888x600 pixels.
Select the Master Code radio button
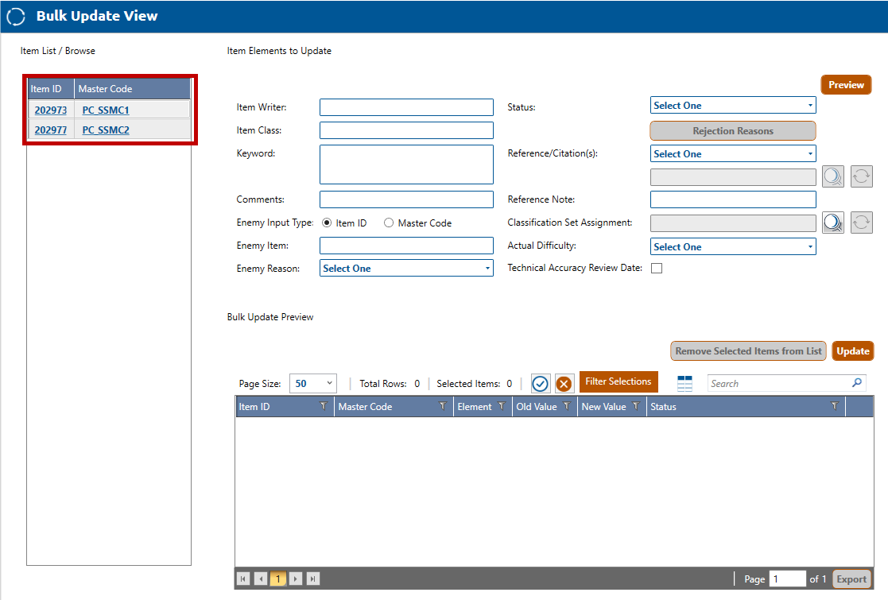coord(389,223)
